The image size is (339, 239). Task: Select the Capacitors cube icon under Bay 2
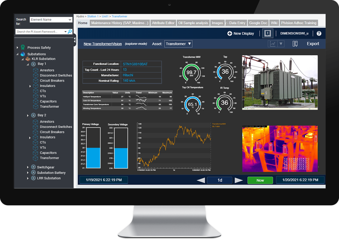(35, 153)
